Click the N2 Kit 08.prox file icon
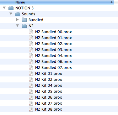 coord(31,109)
